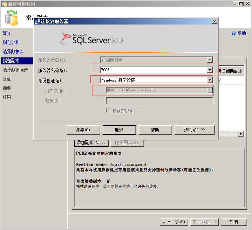Viewport: 252px width, 230px height.
Task: Click the Previous (上一步) wizard button
Action: 174,222
